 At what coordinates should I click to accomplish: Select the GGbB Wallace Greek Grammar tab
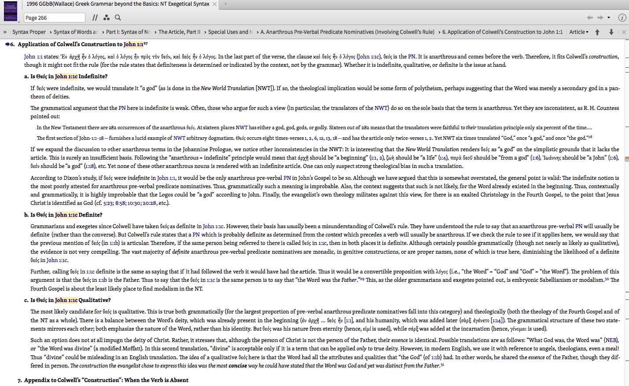[x=118, y=4]
